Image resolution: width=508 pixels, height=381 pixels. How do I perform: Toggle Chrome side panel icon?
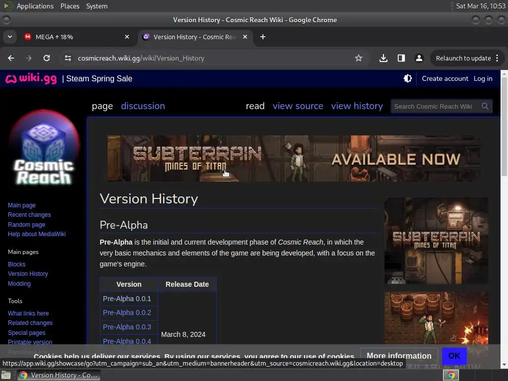point(401,58)
